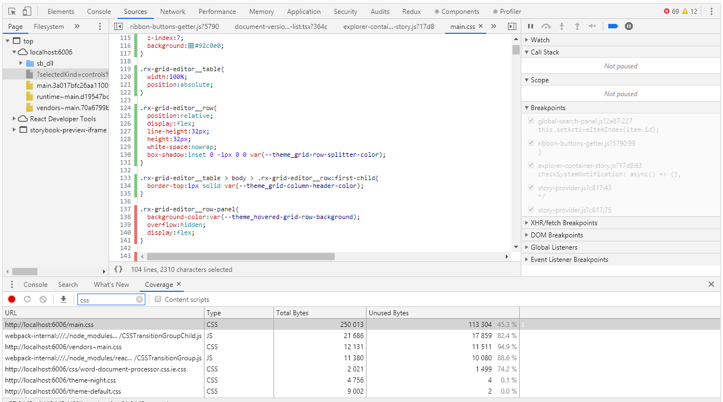Viewport: 723px width, 402px height.
Task: Close the Coverage drawer tab
Action: point(179,284)
